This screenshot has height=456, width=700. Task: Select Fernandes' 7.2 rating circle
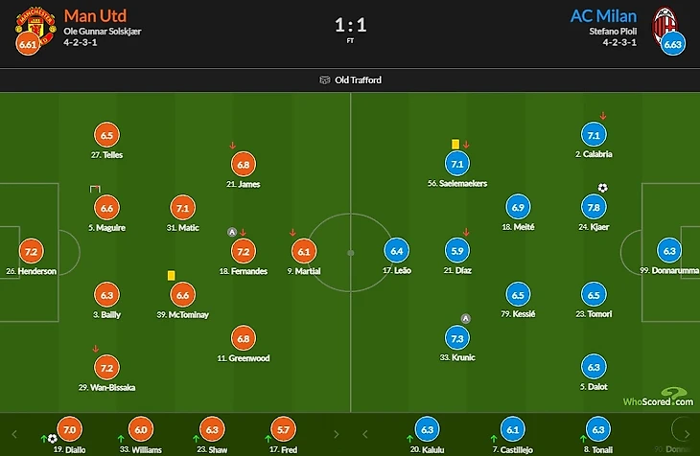[243, 252]
